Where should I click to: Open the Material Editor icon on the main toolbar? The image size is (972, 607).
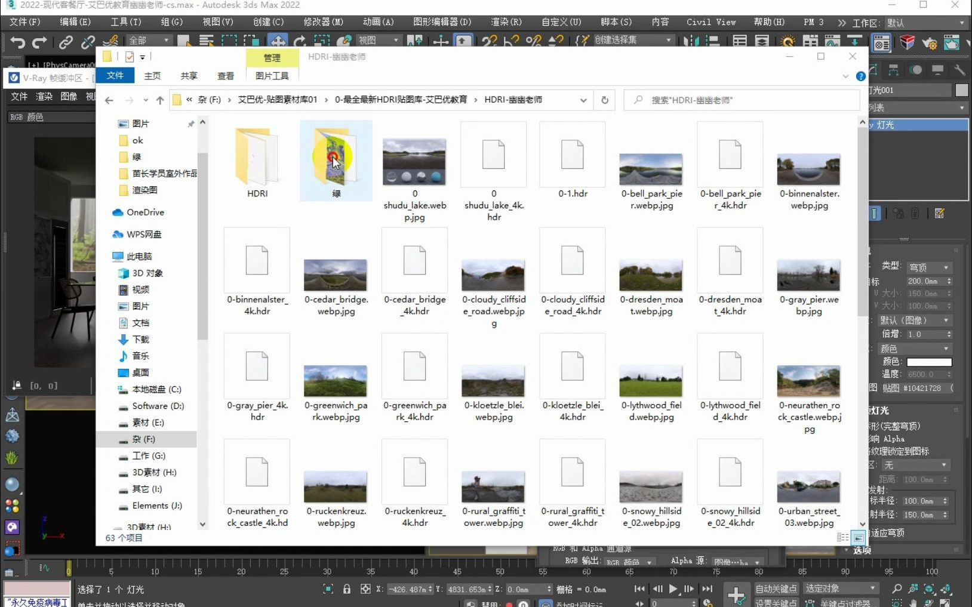pyautogui.click(x=881, y=42)
